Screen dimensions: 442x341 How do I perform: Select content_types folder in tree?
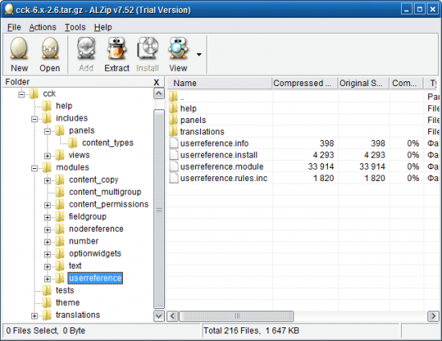click(108, 142)
